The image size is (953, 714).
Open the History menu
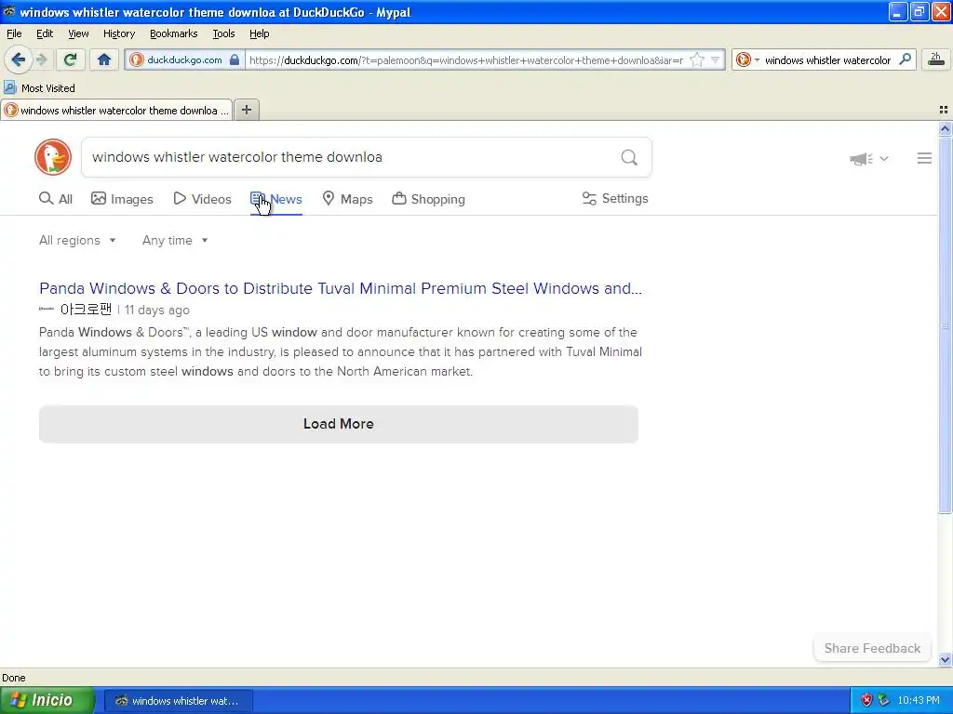[x=118, y=33]
